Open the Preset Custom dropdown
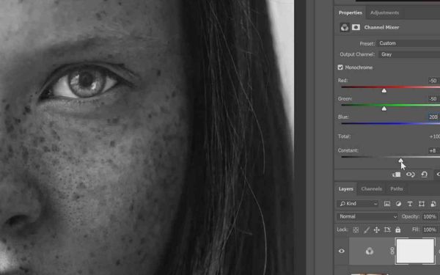This screenshot has width=440, height=275. pos(408,43)
